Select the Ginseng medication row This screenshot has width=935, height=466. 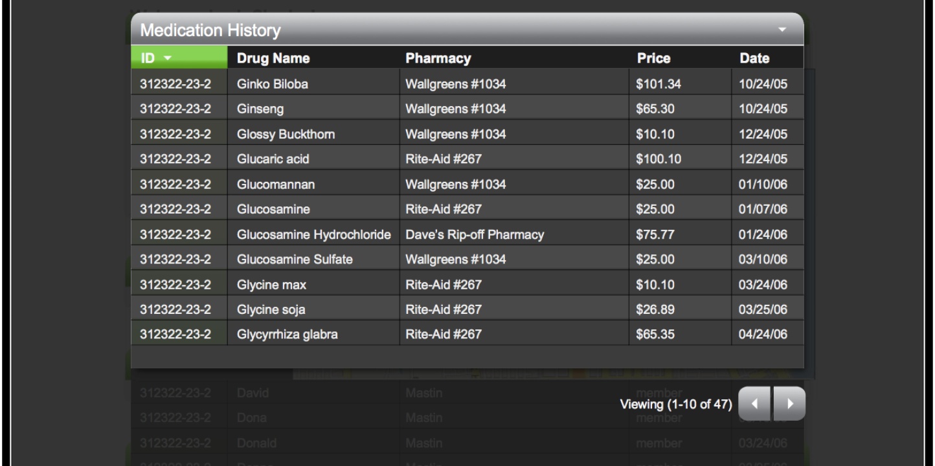[x=467, y=109]
